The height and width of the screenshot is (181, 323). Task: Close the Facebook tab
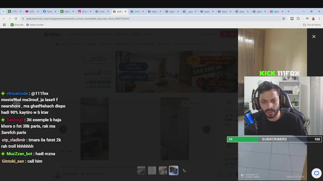tap(56, 11)
